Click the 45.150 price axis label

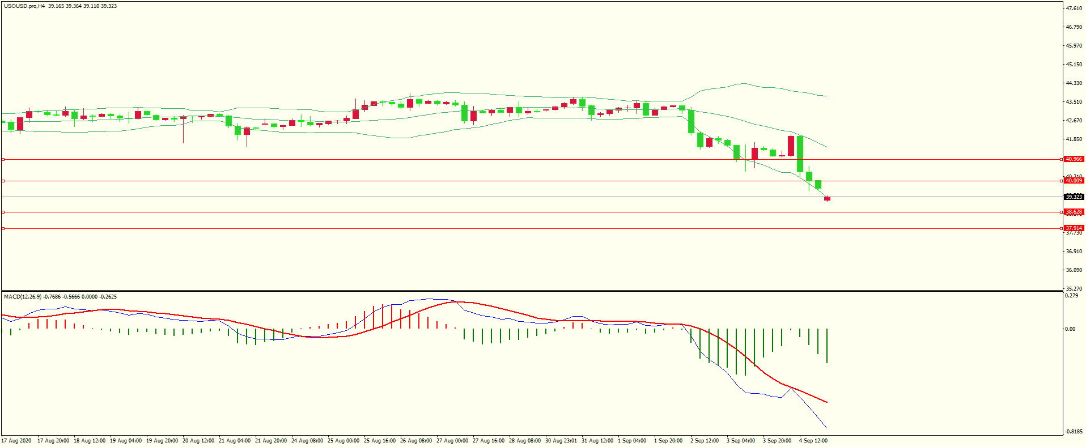click(1074, 65)
